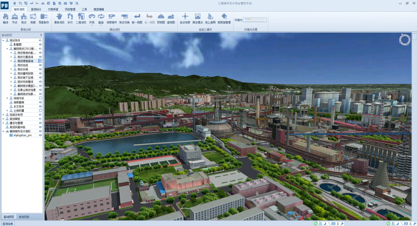
Task: Collapse the 现状条件 tree node
Action: pos(3,40)
